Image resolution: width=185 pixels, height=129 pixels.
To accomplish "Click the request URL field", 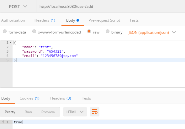I will coord(111,7).
